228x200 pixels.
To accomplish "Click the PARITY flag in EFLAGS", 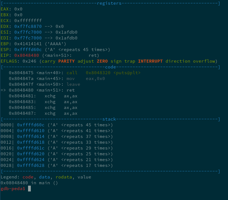I will [x=67, y=61].
